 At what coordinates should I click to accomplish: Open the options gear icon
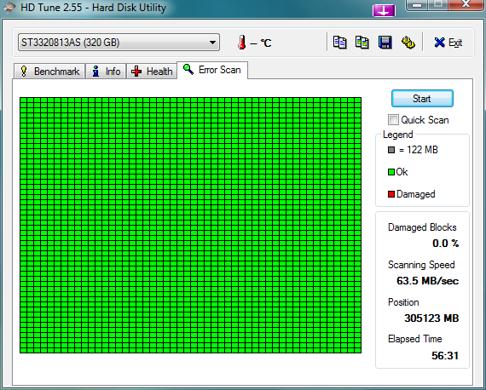click(408, 43)
